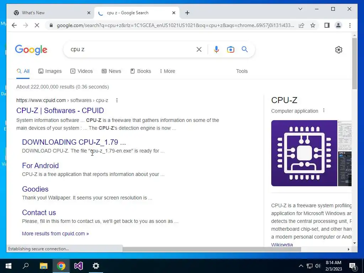Open the Contact us sublink
The image size is (364, 273).
point(39,213)
